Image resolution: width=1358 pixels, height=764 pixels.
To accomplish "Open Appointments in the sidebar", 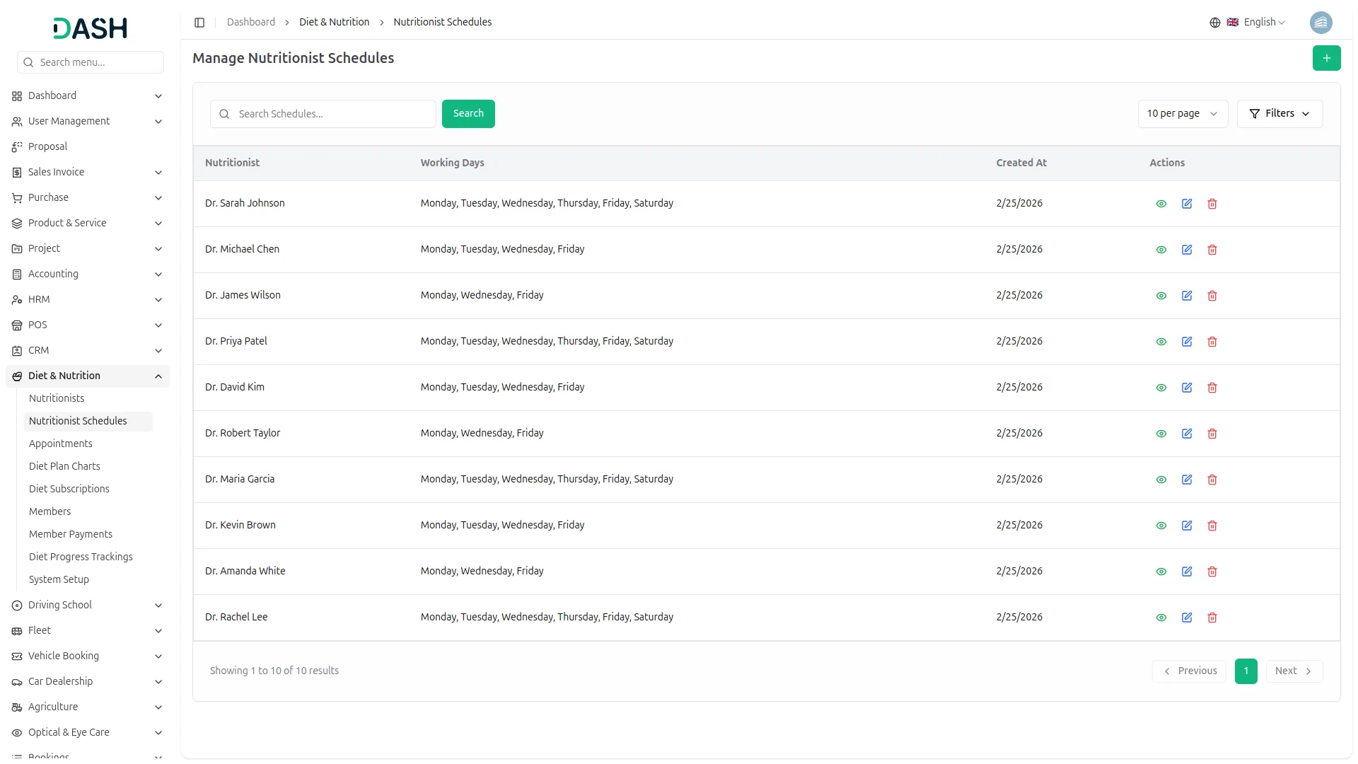I will (61, 444).
